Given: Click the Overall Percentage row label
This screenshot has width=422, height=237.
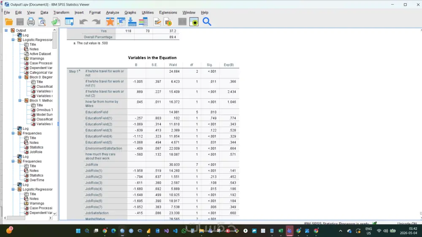Looking at the screenshot, I should pyautogui.click(x=98, y=37).
